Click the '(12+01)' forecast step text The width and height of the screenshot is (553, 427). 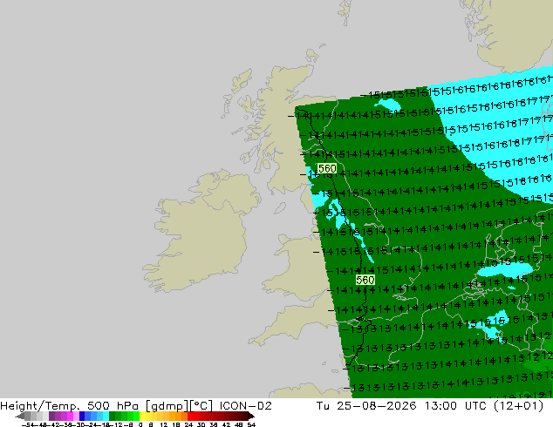[x=519, y=406]
